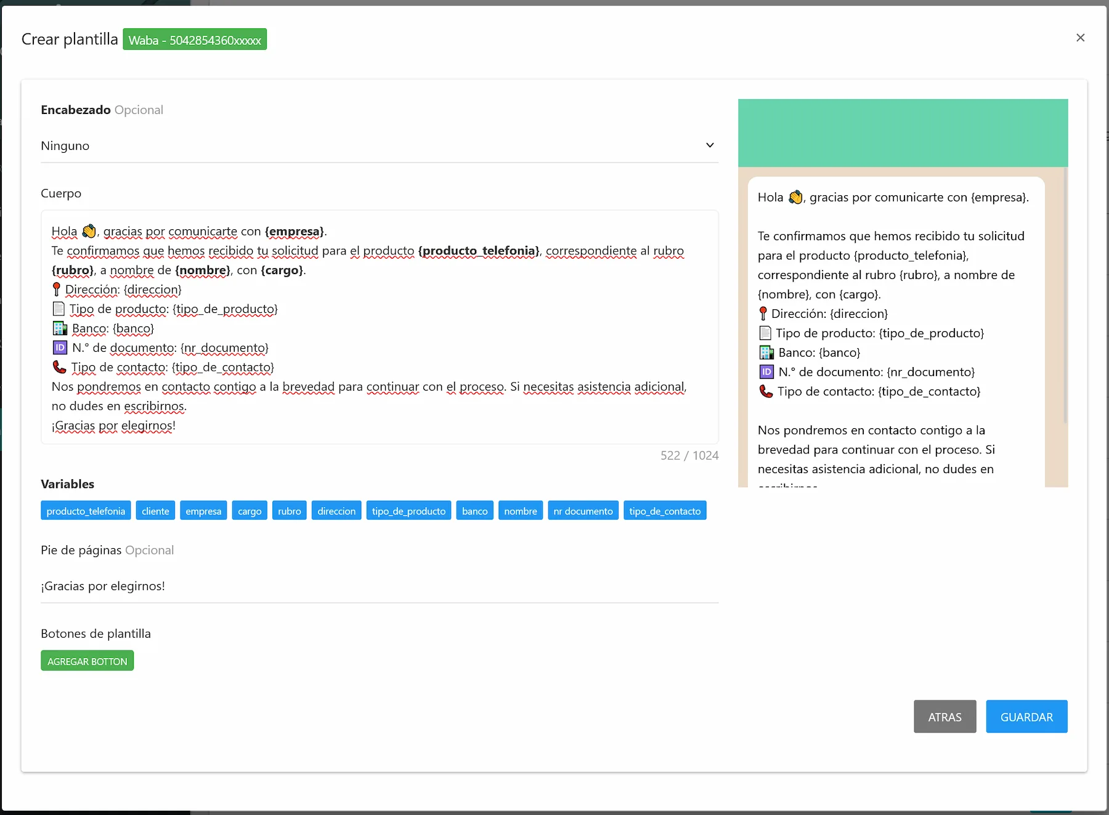The width and height of the screenshot is (1109, 815).
Task: Insert the cliente variable chip
Action: [155, 511]
